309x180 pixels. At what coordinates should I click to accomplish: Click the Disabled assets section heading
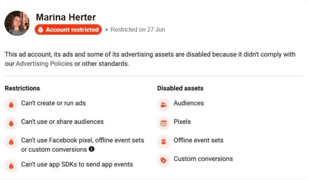pos(180,88)
